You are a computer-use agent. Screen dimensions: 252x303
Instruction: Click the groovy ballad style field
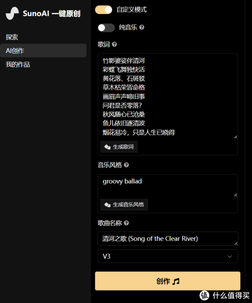coord(167,185)
